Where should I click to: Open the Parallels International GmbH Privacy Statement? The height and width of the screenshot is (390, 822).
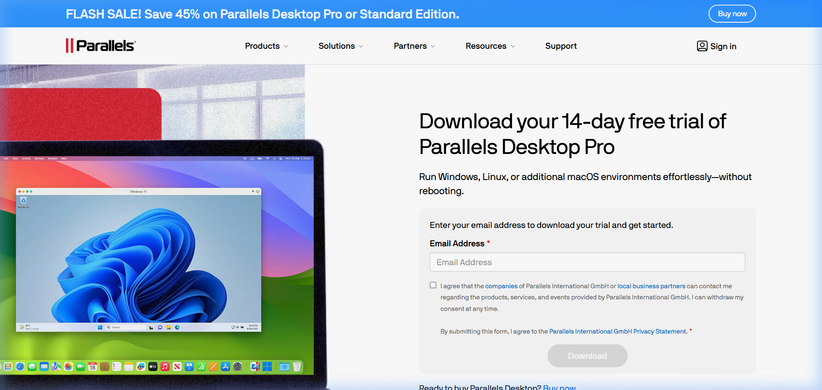coord(618,331)
